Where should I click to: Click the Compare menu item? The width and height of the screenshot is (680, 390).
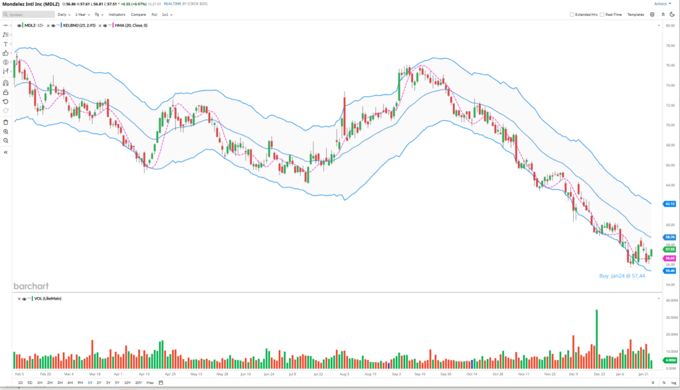coord(138,14)
